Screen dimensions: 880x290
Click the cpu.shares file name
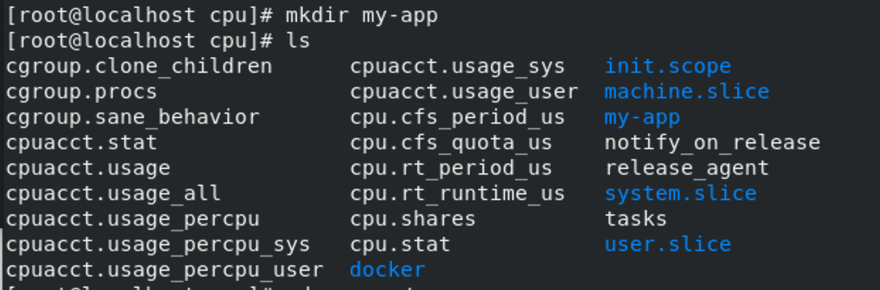[413, 219]
